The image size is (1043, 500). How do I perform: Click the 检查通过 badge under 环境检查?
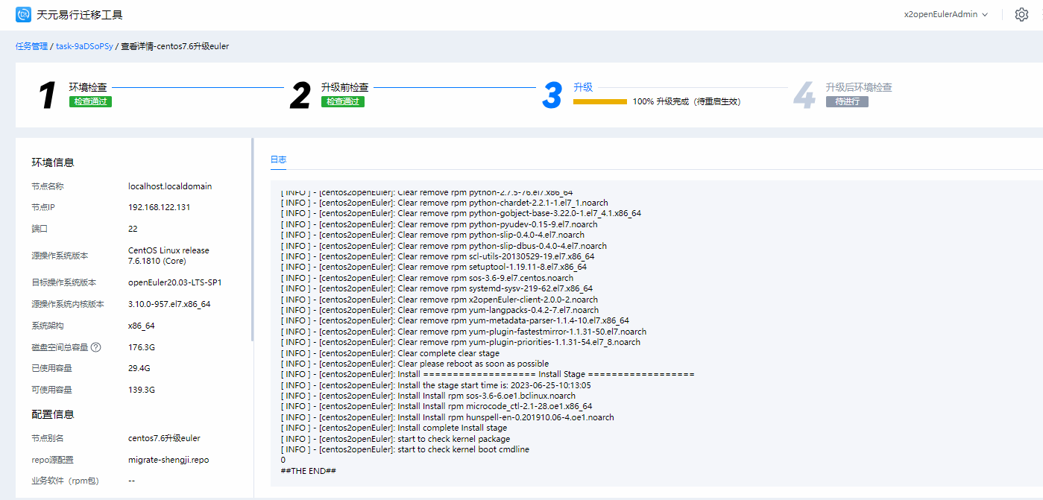point(90,102)
